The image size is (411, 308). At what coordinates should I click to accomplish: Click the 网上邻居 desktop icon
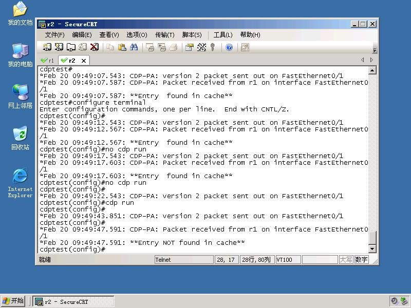[20, 97]
